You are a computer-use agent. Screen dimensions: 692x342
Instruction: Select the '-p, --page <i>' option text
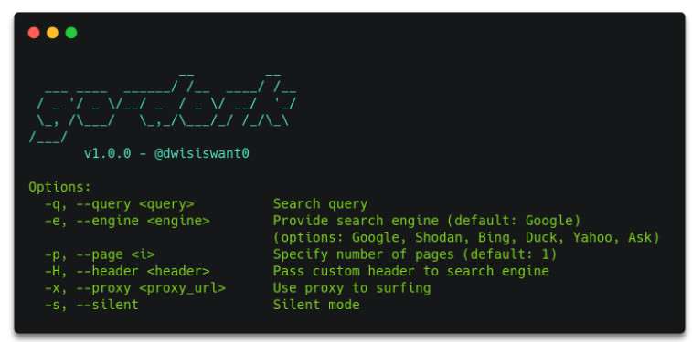click(100, 254)
